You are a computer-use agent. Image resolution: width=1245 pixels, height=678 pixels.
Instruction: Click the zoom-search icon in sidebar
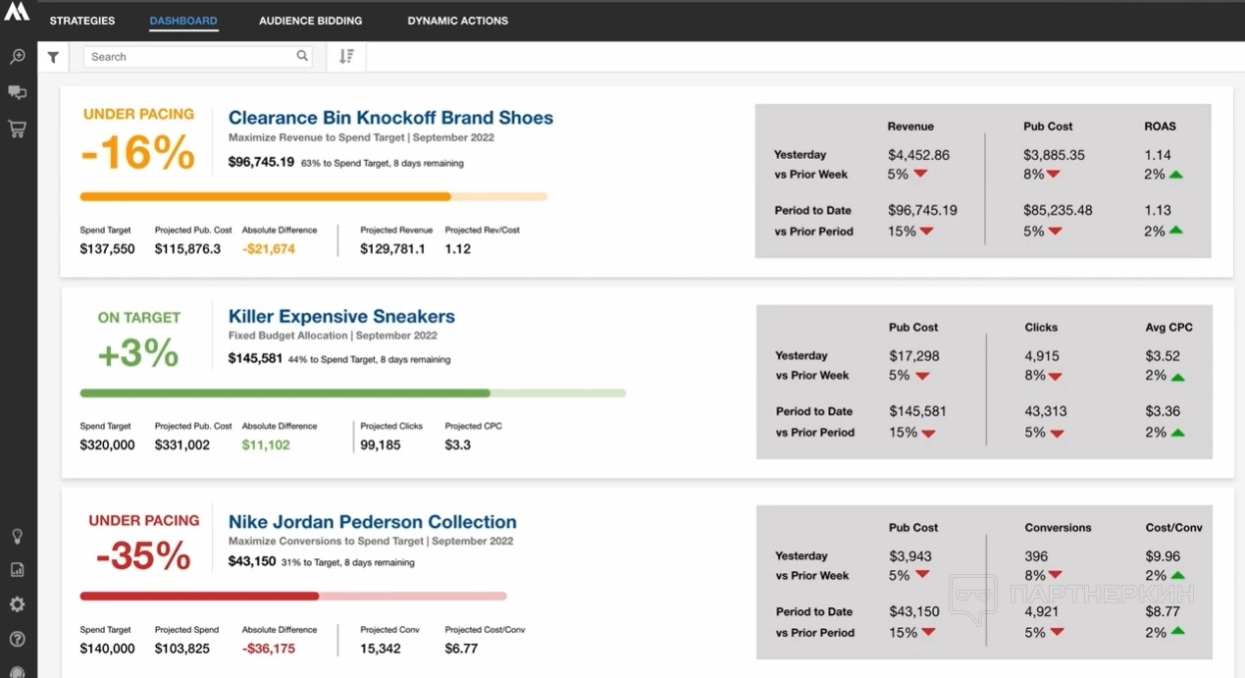click(17, 57)
